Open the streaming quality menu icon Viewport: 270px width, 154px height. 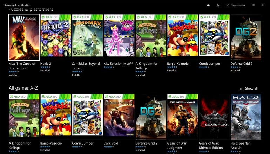coord(253,5)
